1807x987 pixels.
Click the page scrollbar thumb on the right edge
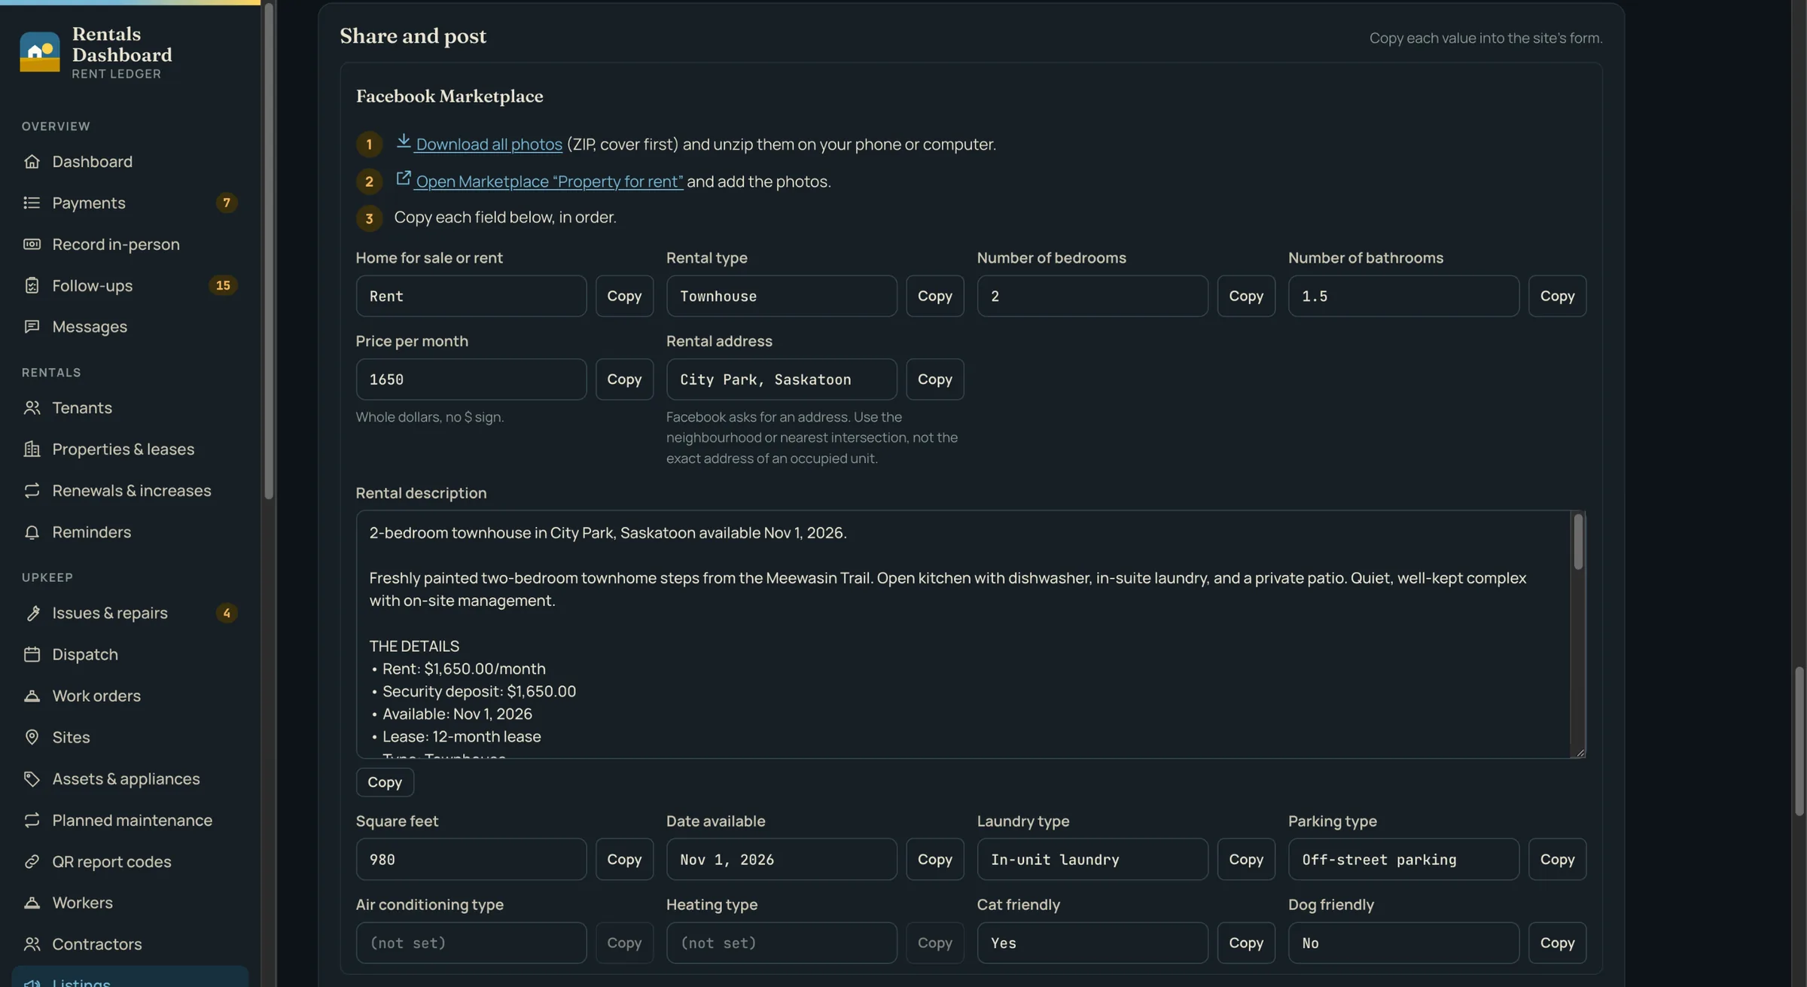(x=1799, y=741)
